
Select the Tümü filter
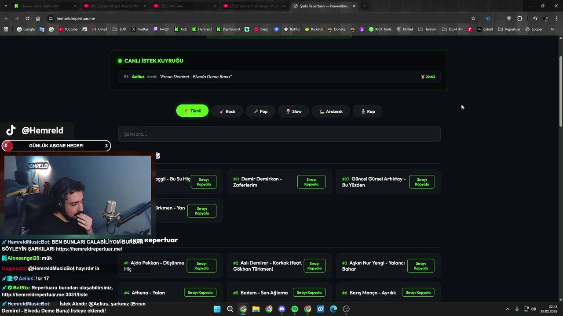192,111
